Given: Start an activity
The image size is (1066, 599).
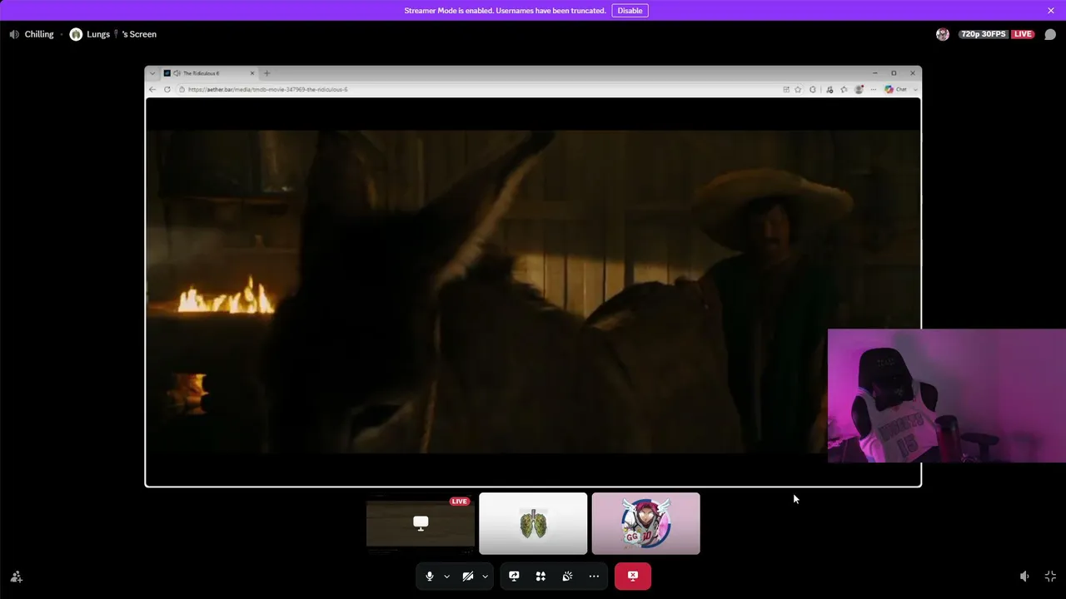Looking at the screenshot, I should pyautogui.click(x=540, y=576).
